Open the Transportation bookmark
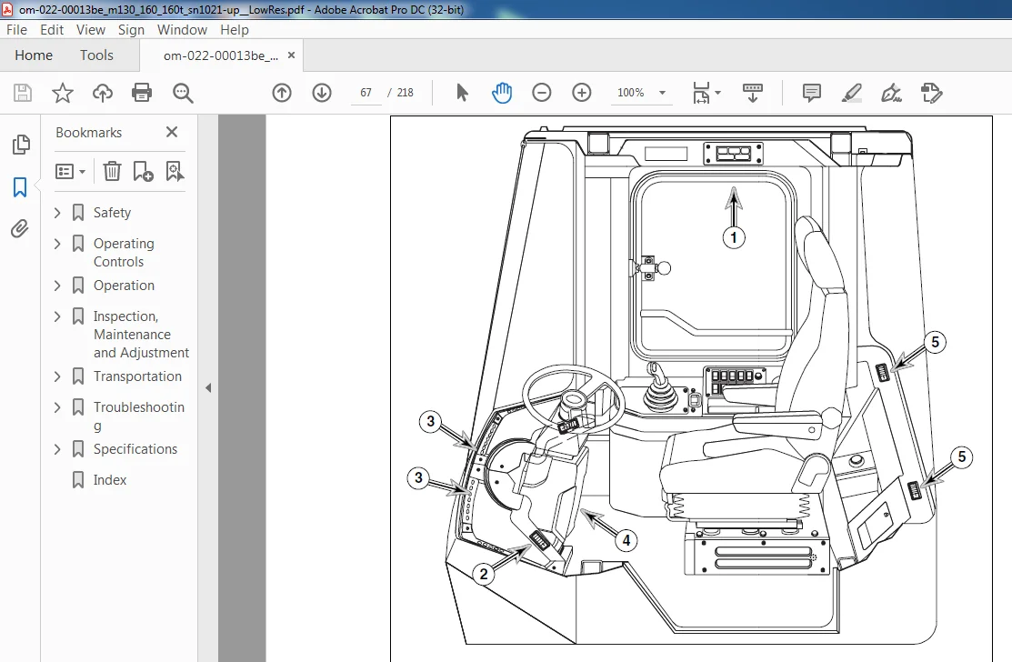This screenshot has width=1012, height=662. [137, 376]
